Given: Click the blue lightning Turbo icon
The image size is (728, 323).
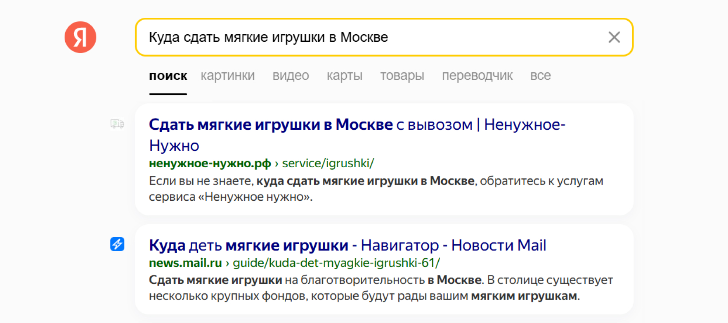Looking at the screenshot, I should (x=117, y=244).
